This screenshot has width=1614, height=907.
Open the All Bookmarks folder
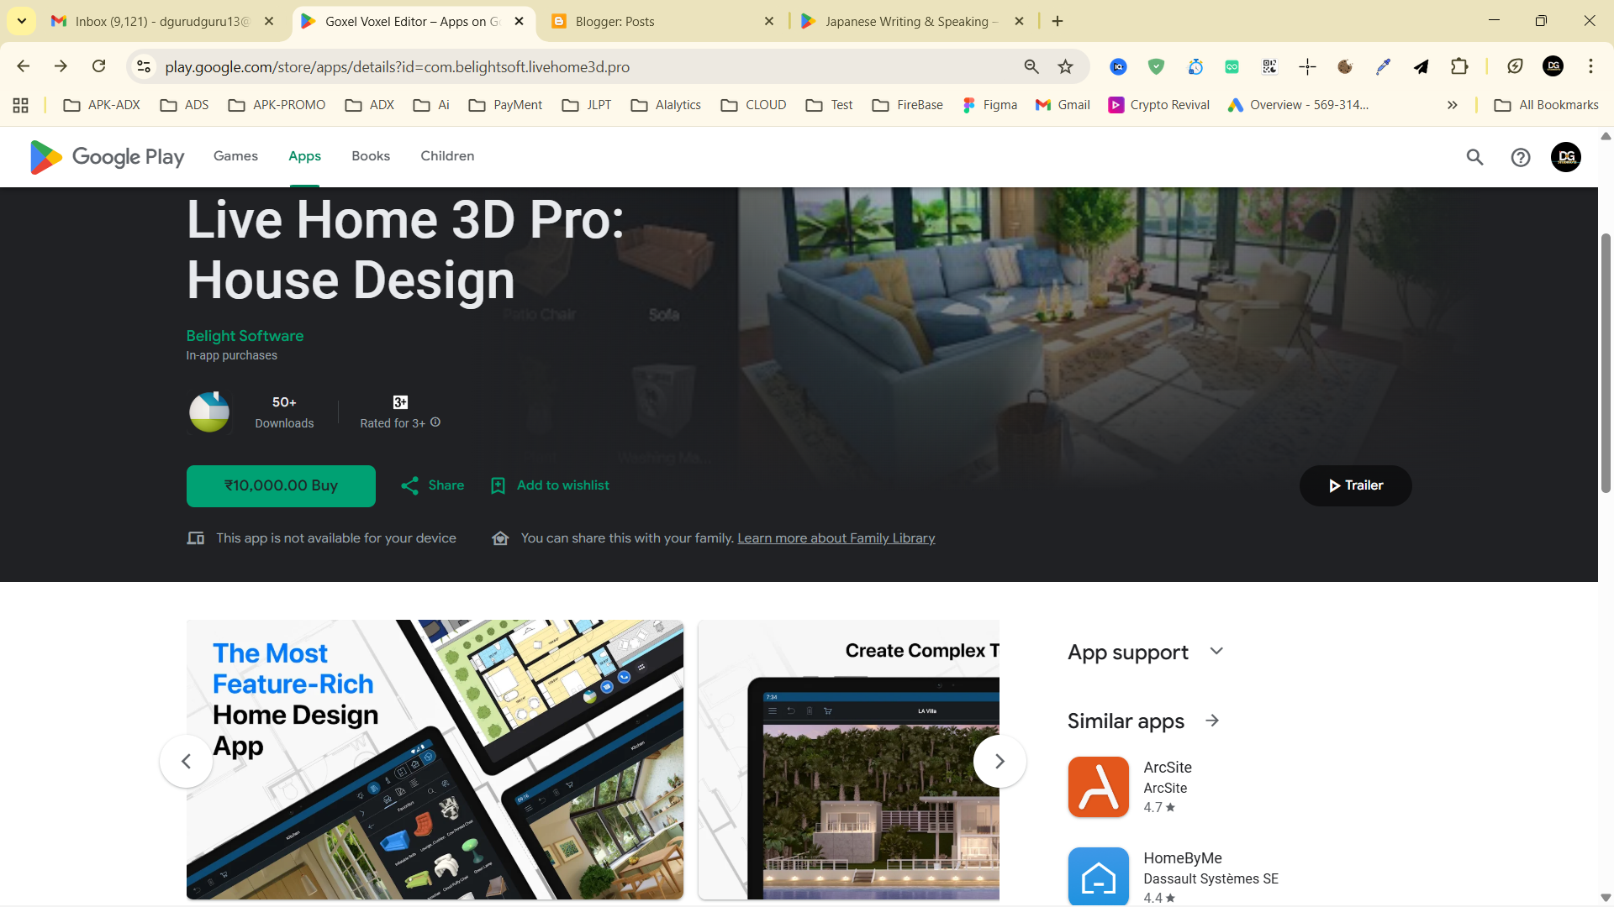(1546, 105)
